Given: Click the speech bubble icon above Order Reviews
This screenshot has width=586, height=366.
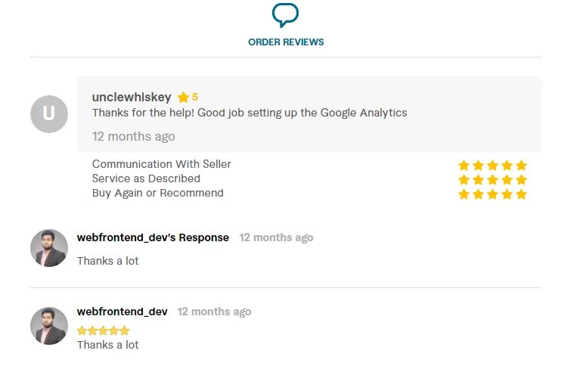Looking at the screenshot, I should (285, 15).
